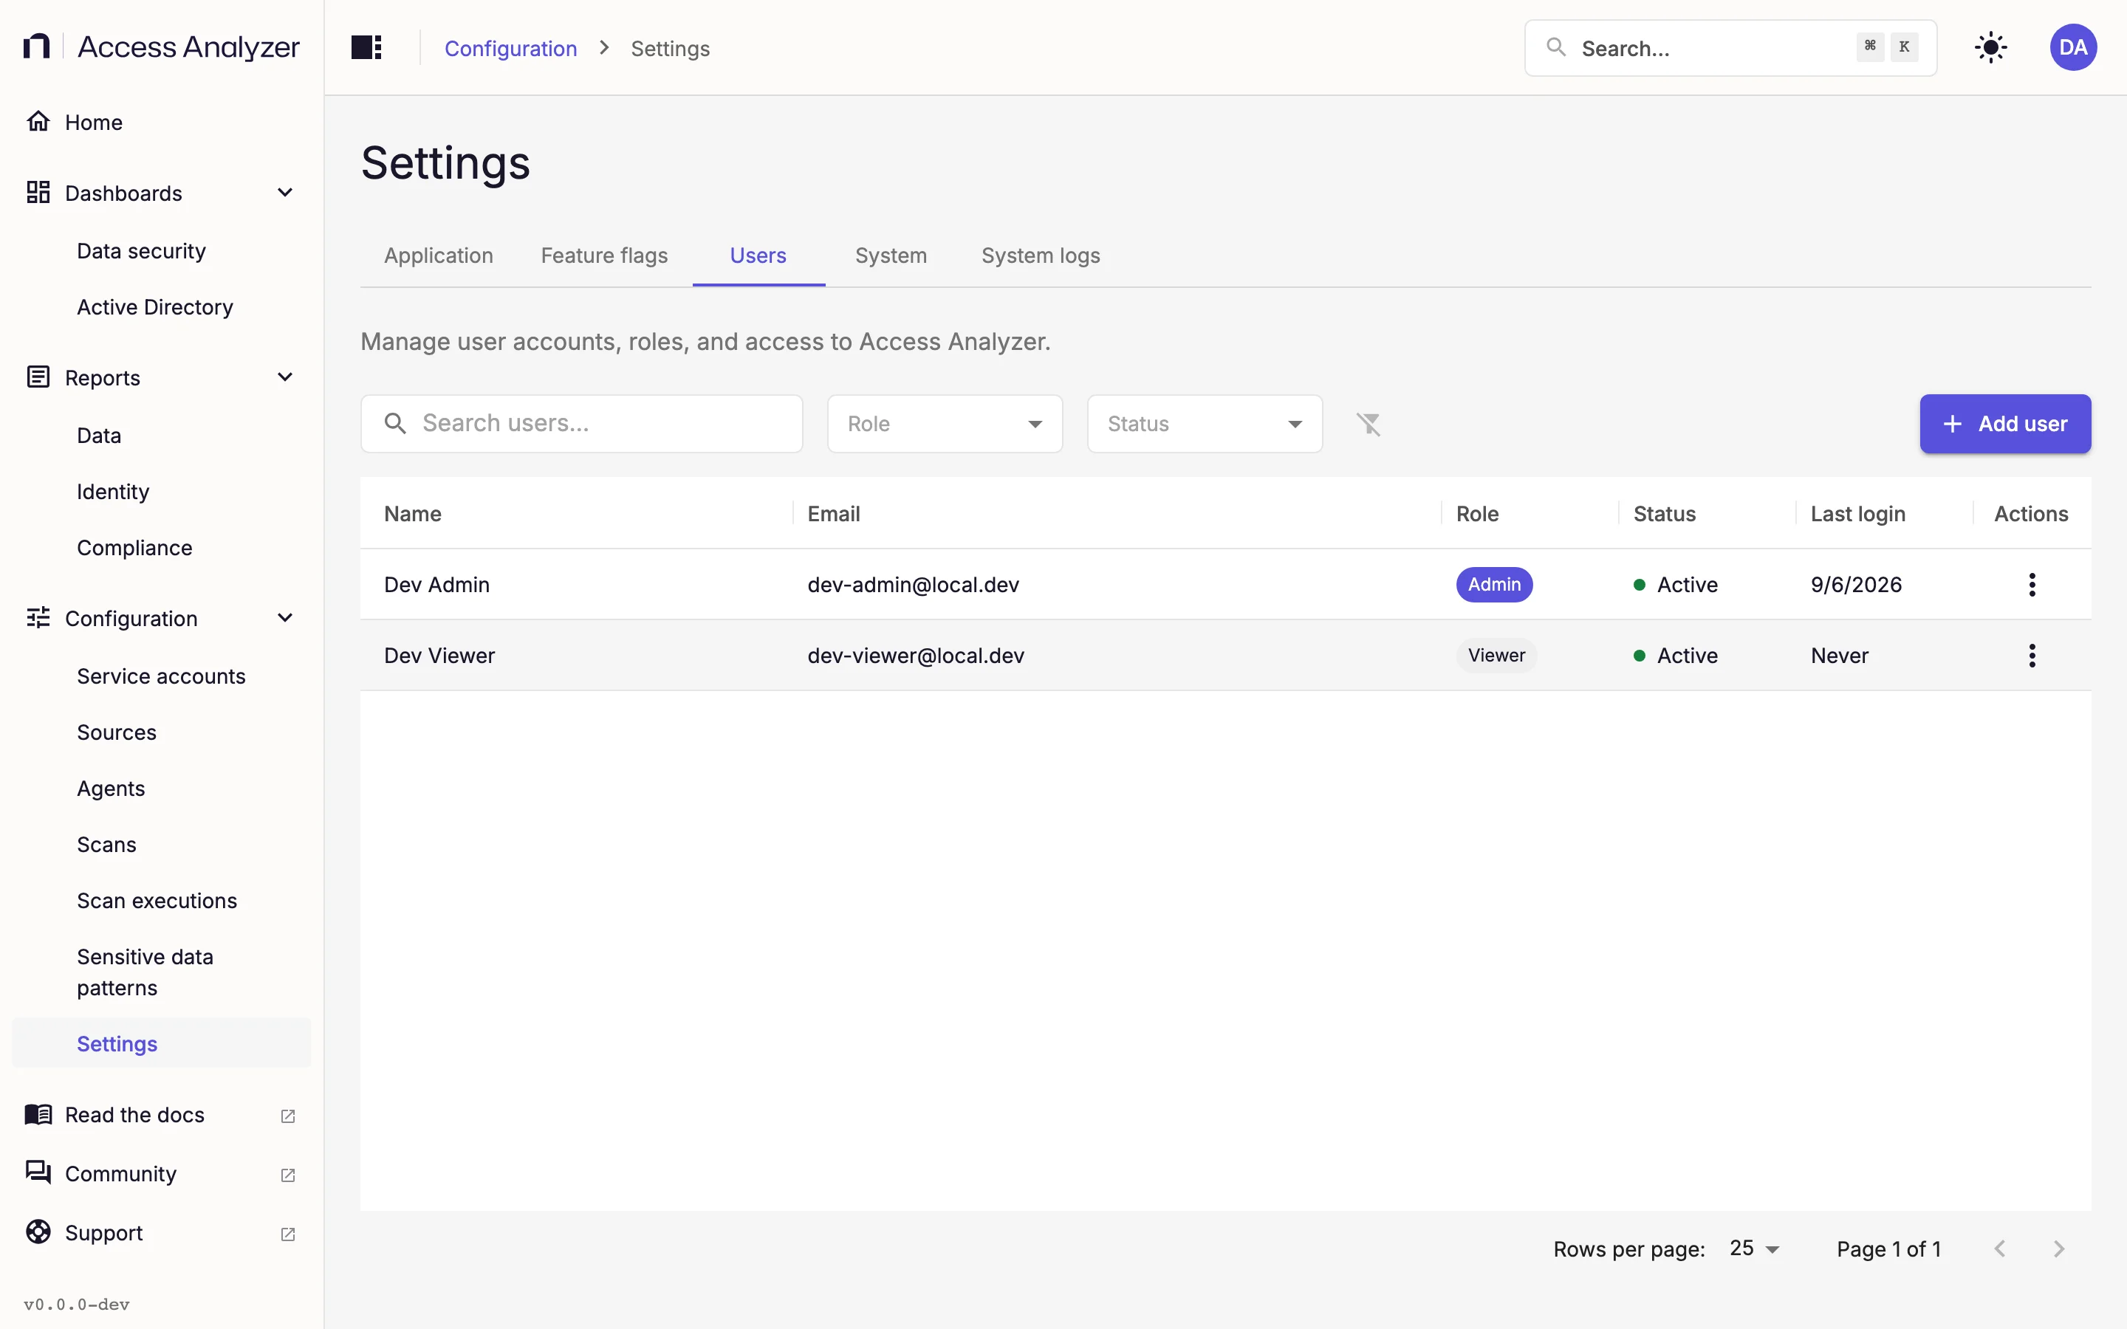This screenshot has width=2127, height=1329.
Task: Click the Configuration breadcrumb link
Action: (x=510, y=48)
